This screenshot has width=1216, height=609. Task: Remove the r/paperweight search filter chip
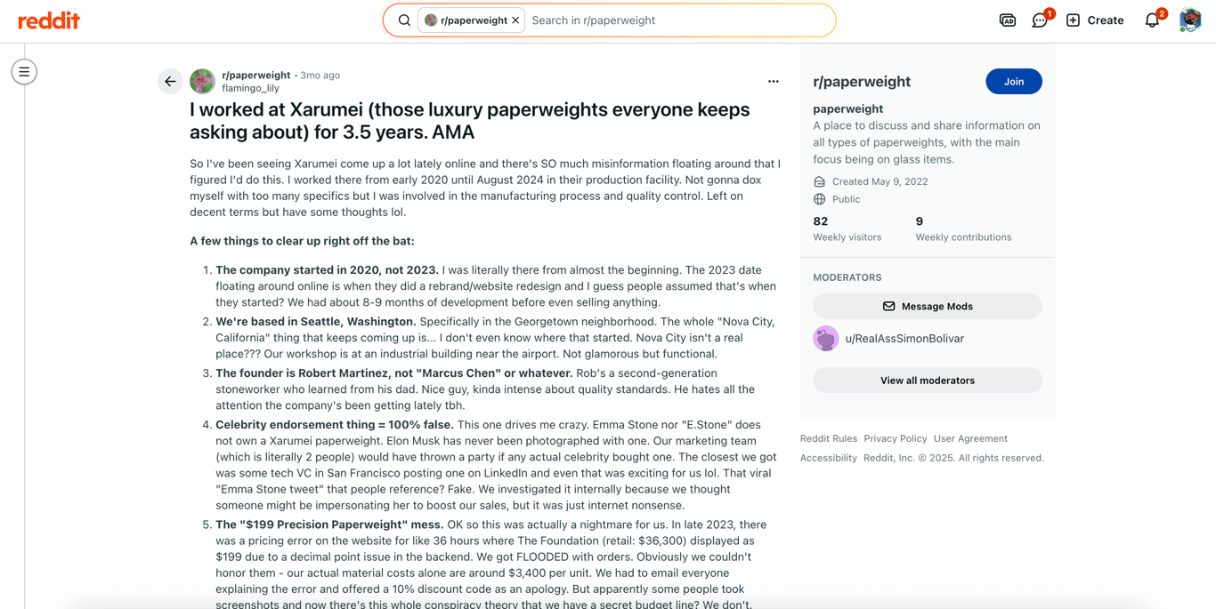tap(515, 20)
